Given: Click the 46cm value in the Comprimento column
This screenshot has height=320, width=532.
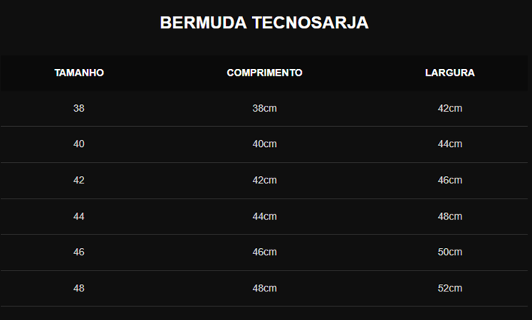Looking at the screenshot, I should point(264,252).
